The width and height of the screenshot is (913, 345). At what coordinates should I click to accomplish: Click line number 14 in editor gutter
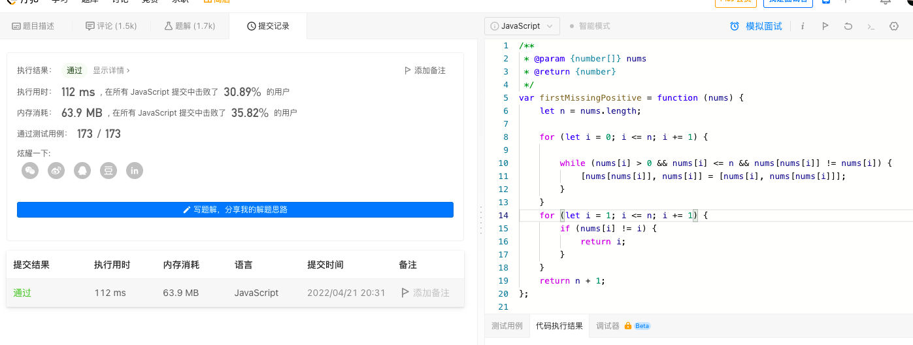pos(503,215)
